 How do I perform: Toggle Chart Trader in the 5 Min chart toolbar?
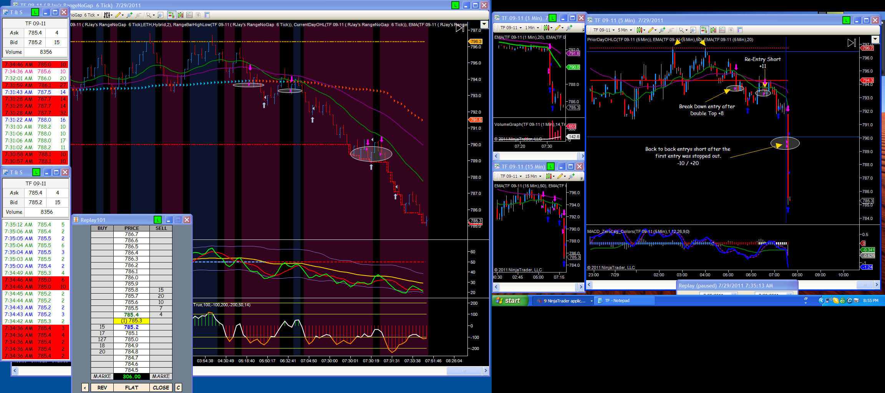pos(704,30)
